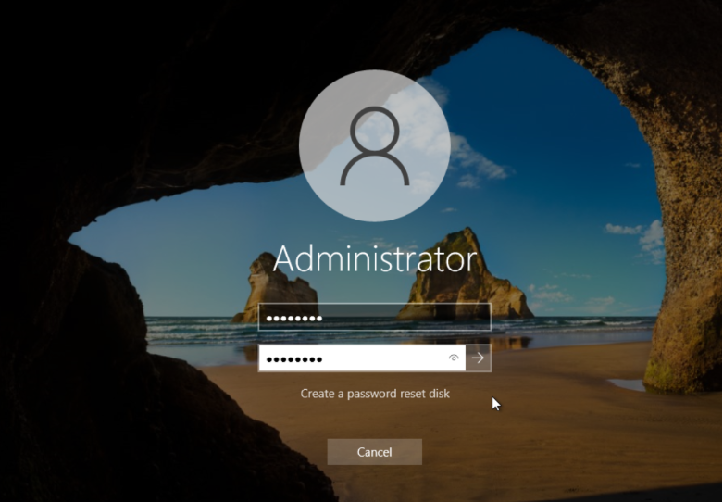Select the Administrator account name text
Image resolution: width=723 pixels, height=502 pixels.
coord(374,258)
